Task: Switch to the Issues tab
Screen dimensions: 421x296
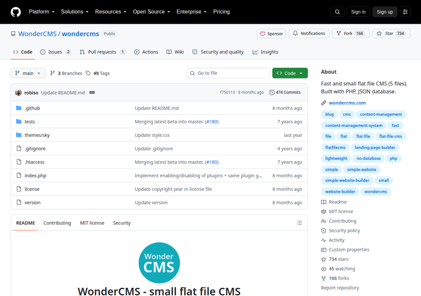Action: (x=56, y=52)
